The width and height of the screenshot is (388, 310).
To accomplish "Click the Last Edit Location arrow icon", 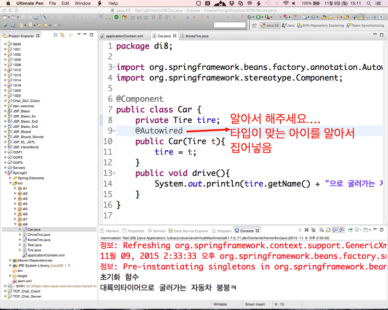I will point(39,25).
